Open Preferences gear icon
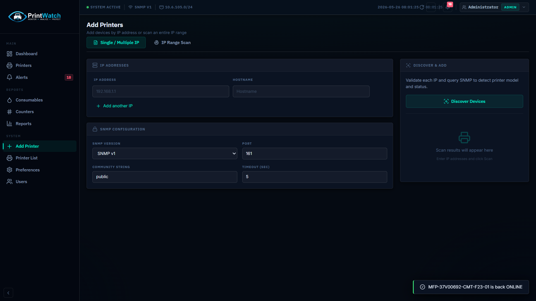The height and width of the screenshot is (301, 536). pyautogui.click(x=9, y=170)
